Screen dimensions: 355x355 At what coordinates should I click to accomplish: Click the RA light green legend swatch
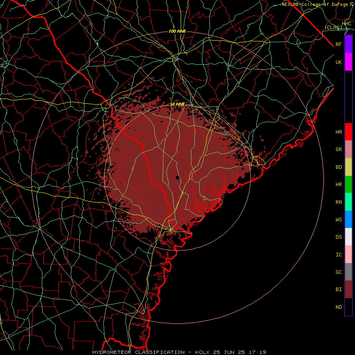tap(348, 202)
